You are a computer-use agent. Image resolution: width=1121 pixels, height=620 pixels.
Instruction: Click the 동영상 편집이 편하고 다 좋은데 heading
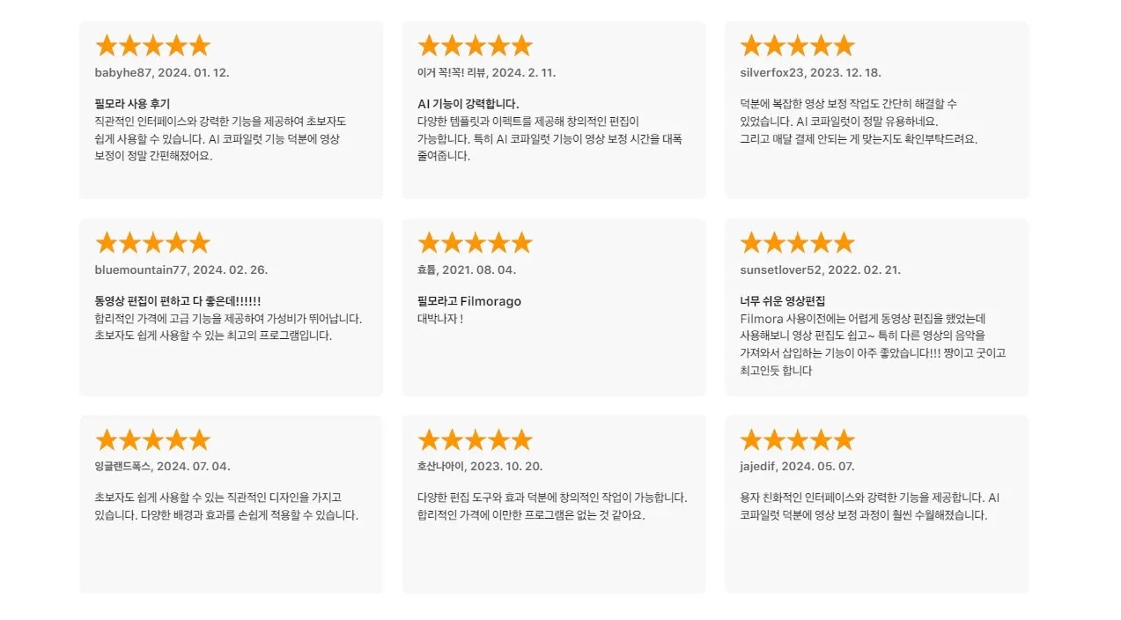click(x=177, y=301)
